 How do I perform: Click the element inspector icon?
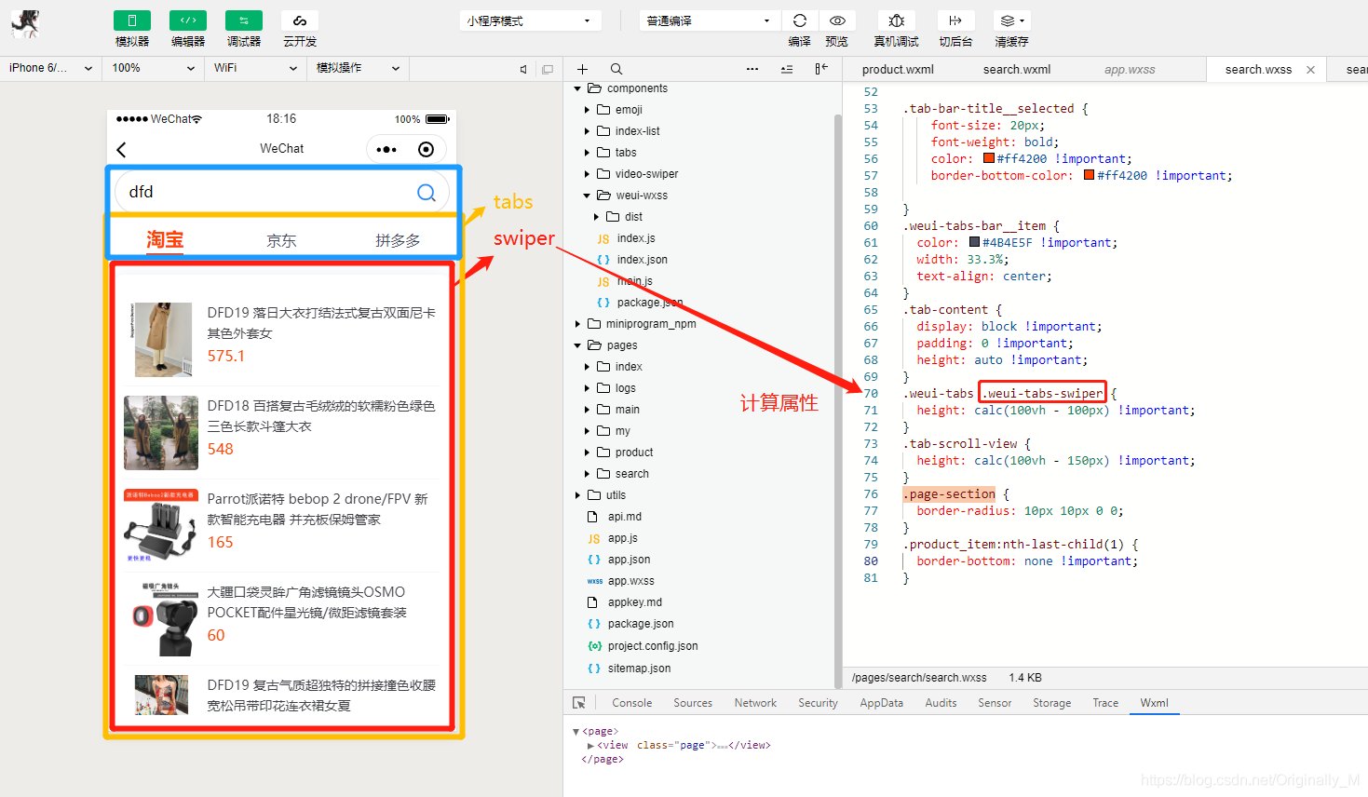pyautogui.click(x=579, y=703)
